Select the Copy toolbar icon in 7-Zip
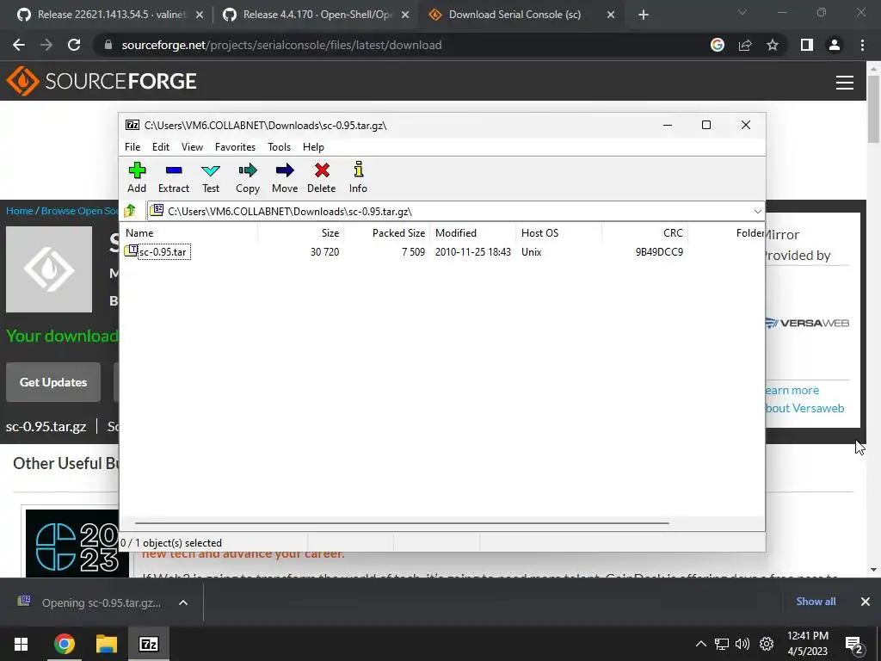The height and width of the screenshot is (661, 881). coord(248,177)
